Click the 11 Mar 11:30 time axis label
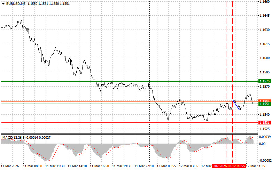272x170 pixels. [55, 166]
